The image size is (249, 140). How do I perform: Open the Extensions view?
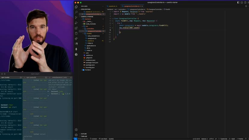pos(76,28)
